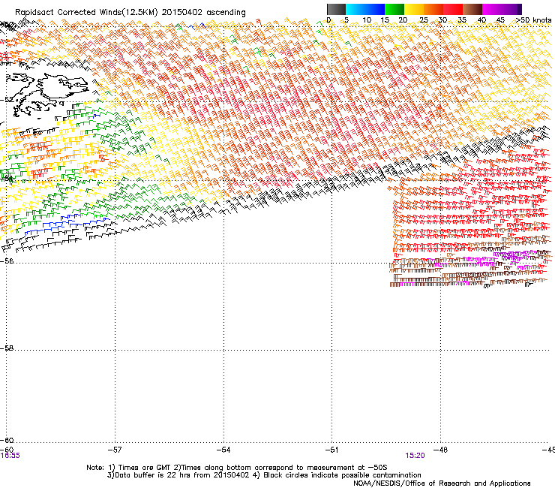Click the '>50 knots' legend label

534,20
